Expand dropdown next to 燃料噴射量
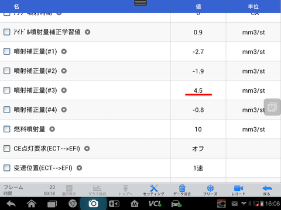The width and height of the screenshot is (281, 210). [52, 129]
